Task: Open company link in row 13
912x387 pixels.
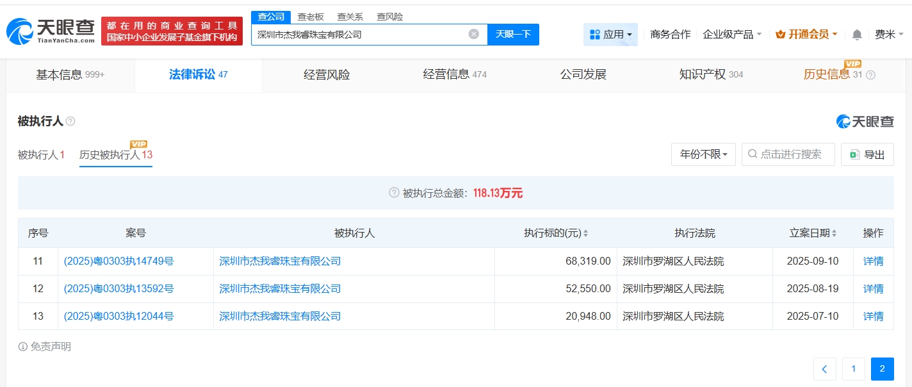Action: pyautogui.click(x=280, y=317)
